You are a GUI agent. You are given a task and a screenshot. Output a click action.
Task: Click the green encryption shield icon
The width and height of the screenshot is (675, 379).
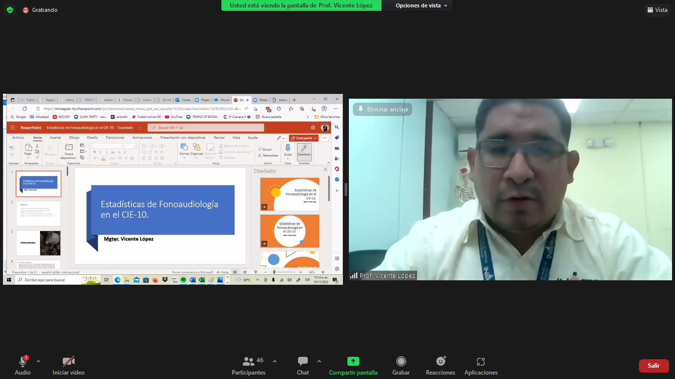(10, 9)
